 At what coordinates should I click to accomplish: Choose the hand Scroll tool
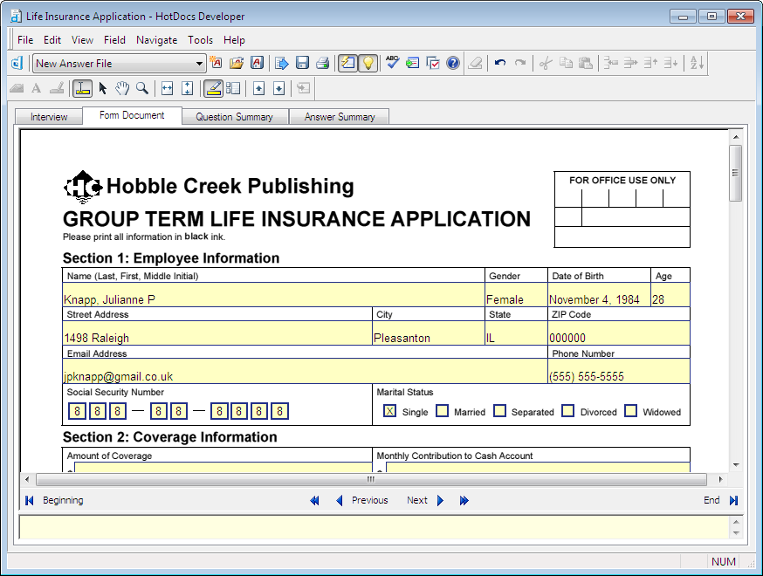click(122, 88)
